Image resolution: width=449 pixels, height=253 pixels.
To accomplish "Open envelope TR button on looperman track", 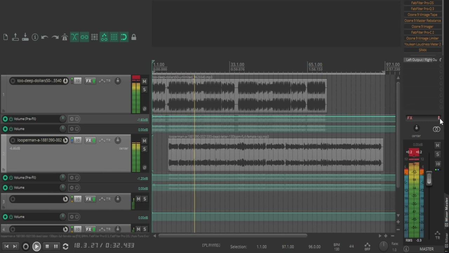I will pyautogui.click(x=105, y=140).
